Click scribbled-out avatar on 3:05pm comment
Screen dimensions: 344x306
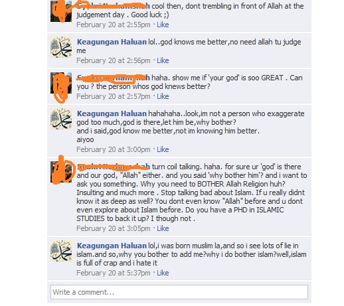[x=61, y=172]
